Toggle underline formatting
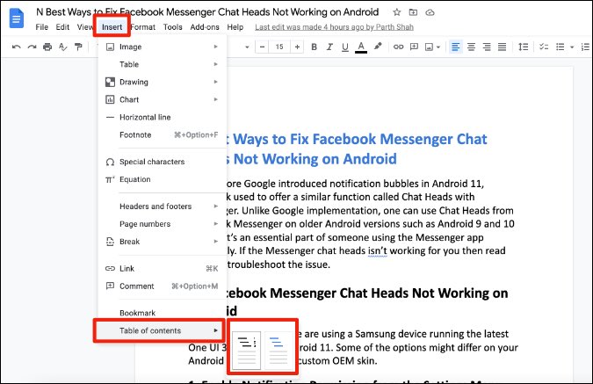 click(345, 47)
